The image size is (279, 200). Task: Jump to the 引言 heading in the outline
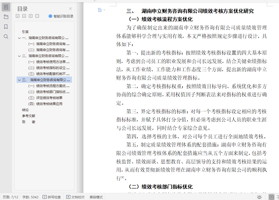(x=25, y=32)
